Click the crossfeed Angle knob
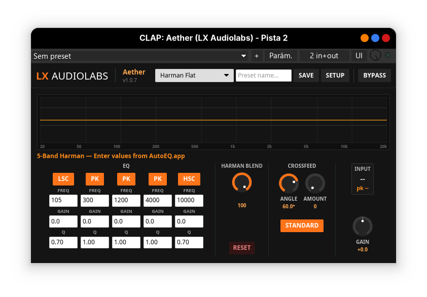 pos(289,183)
